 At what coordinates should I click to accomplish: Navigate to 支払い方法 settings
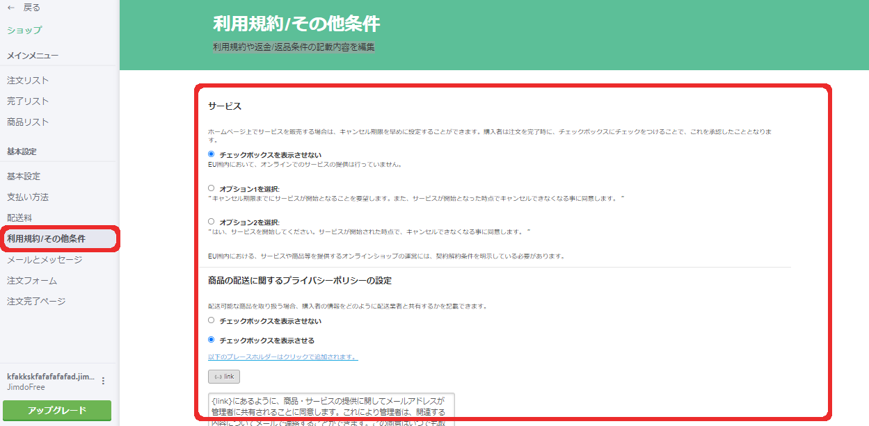click(28, 197)
